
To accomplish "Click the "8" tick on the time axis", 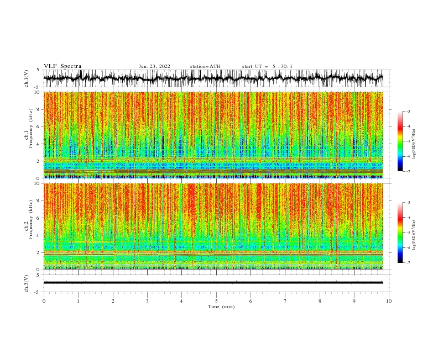I will click(320, 301).
